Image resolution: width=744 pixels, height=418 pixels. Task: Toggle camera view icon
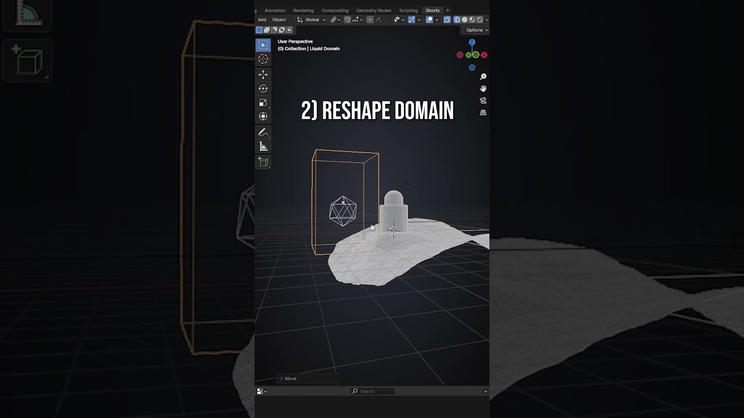tap(483, 100)
